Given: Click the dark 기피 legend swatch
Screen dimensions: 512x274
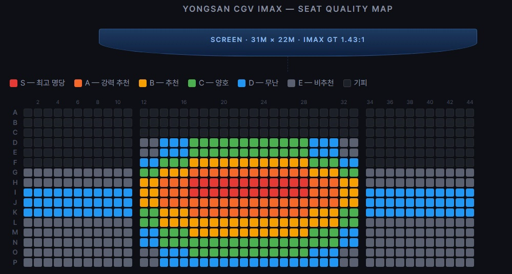Looking at the screenshot, I should coord(347,83).
